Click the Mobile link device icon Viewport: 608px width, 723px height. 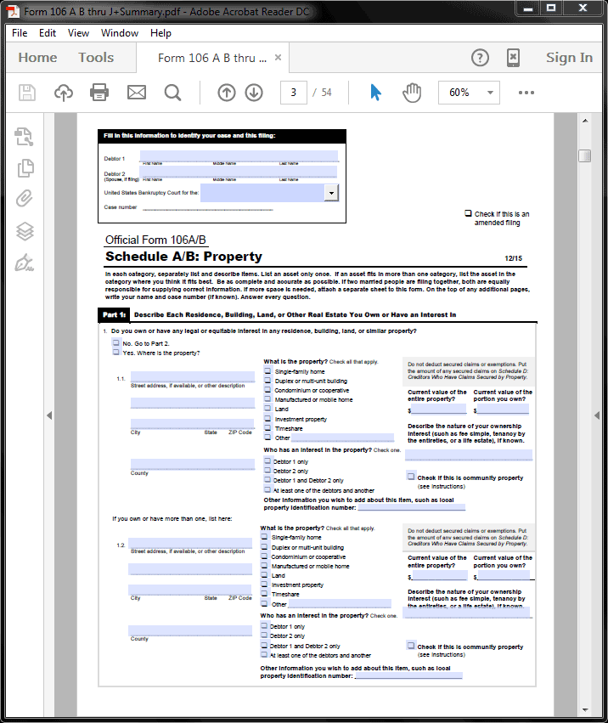point(513,58)
